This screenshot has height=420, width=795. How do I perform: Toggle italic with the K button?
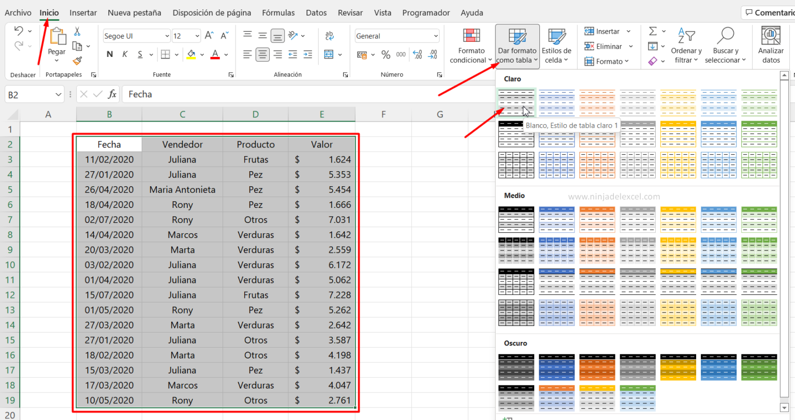pyautogui.click(x=126, y=54)
